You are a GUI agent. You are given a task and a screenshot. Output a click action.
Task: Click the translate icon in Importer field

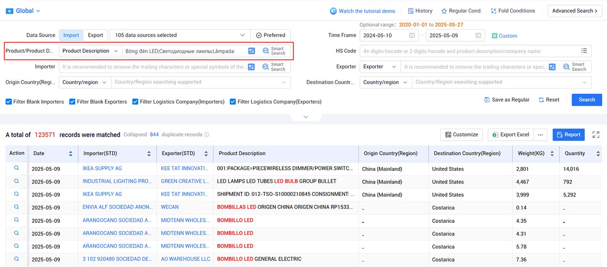click(x=251, y=67)
